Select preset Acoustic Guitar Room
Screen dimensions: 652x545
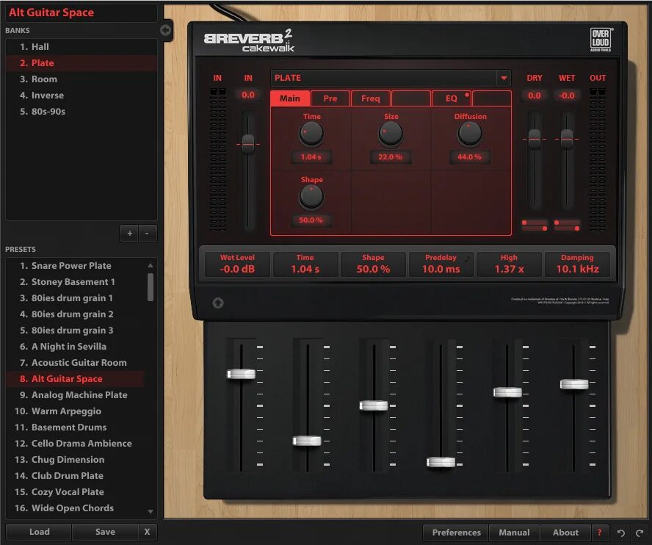[x=76, y=362]
